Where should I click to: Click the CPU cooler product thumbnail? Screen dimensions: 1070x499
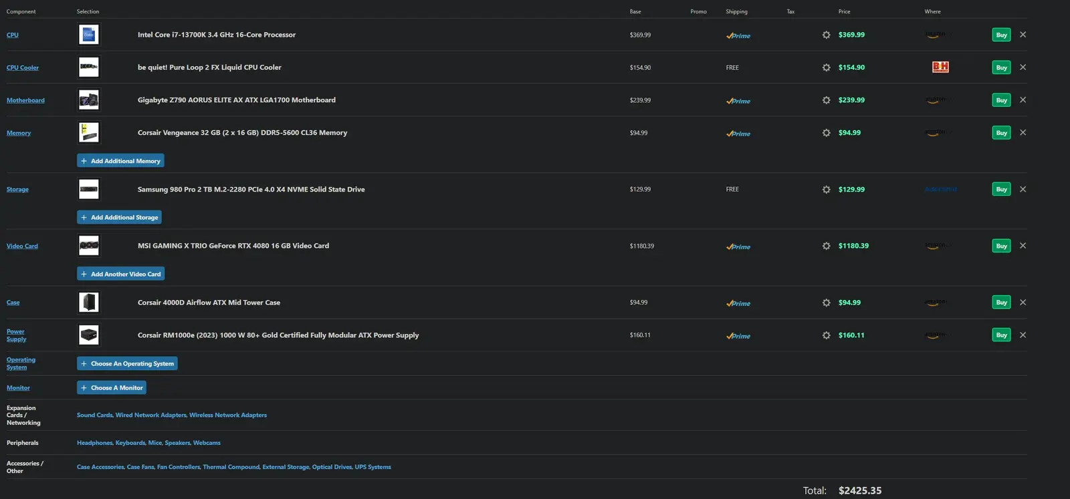click(x=89, y=67)
